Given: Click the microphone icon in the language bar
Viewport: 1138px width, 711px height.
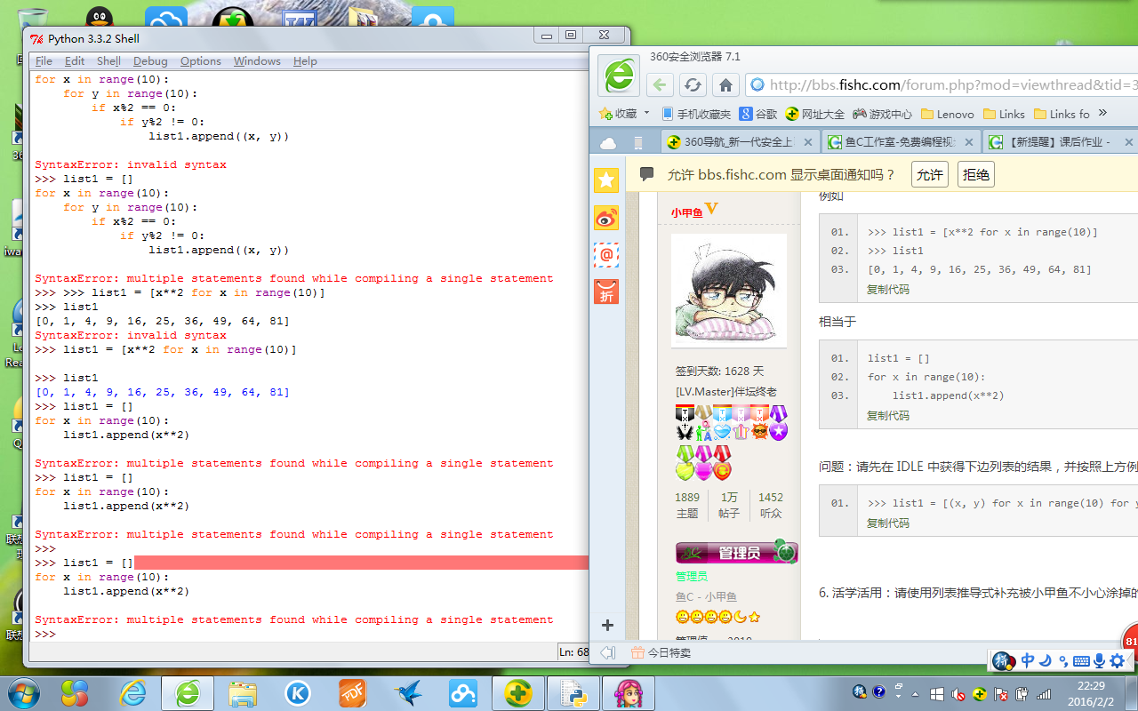Looking at the screenshot, I should (1099, 660).
